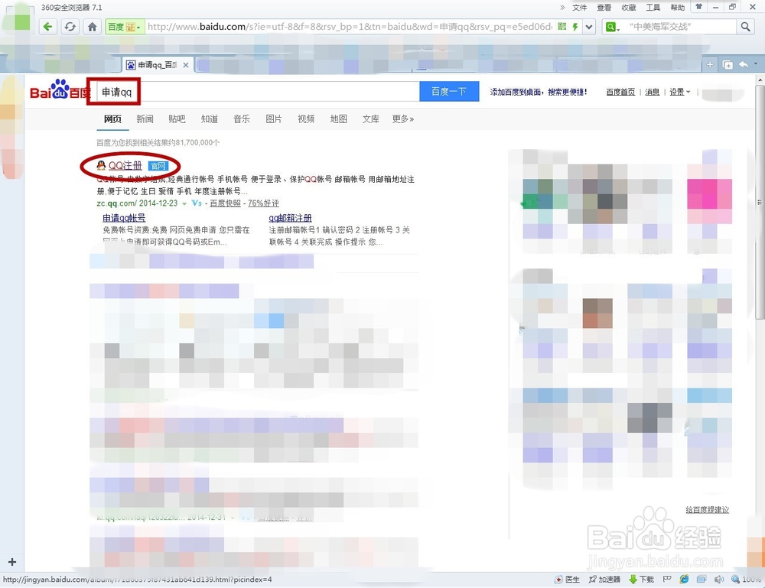The height and width of the screenshot is (588, 765).
Task: Go back with the green arrow button
Action: coord(47,26)
